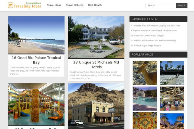Open the Travel Pictures menu
Screen dimensions: 194x129
74,5
